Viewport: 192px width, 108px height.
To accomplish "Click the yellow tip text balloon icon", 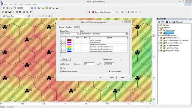I will pos(47,8).
